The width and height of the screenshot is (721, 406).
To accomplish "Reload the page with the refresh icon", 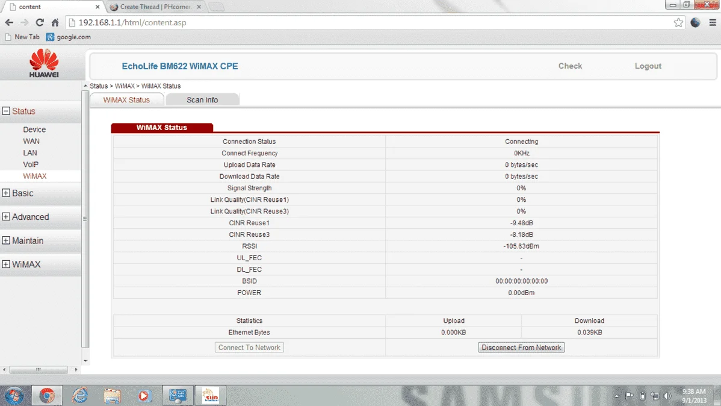I will pyautogui.click(x=40, y=22).
